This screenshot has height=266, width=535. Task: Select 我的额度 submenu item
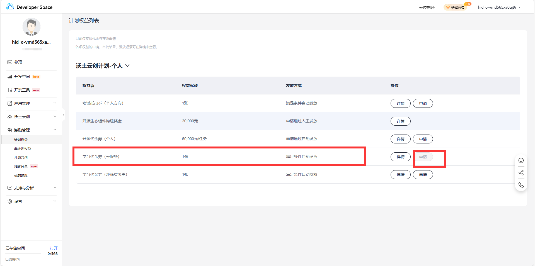pyautogui.click(x=21, y=175)
